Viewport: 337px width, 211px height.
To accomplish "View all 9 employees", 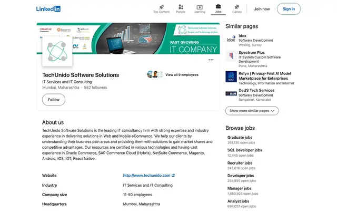I will click(x=182, y=75).
